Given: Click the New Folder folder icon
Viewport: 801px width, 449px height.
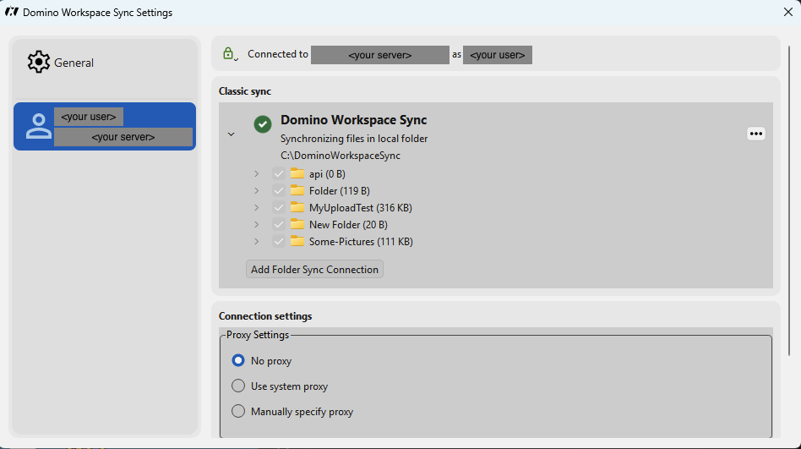Looking at the screenshot, I should [297, 224].
